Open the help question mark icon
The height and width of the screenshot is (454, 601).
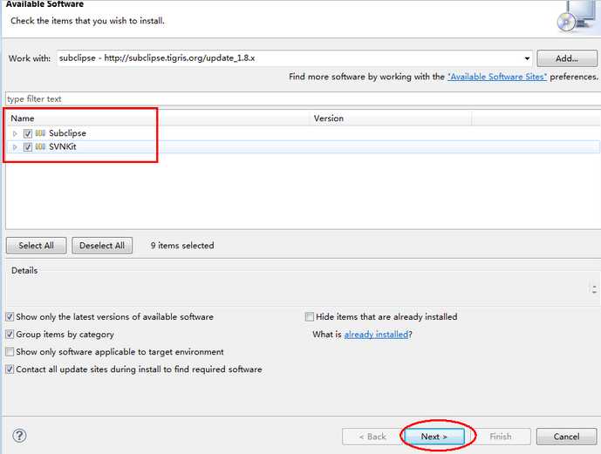coord(19,436)
